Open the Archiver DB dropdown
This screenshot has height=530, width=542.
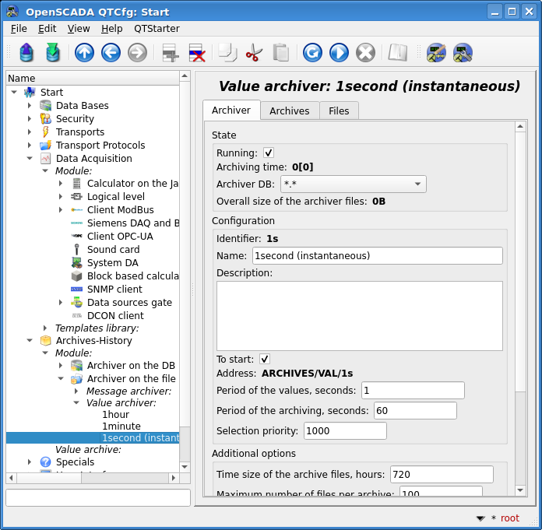(354, 184)
